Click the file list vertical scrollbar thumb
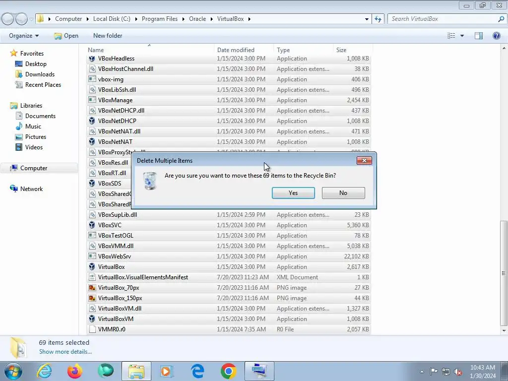Image resolution: width=508 pixels, height=381 pixels. click(x=504, y=273)
